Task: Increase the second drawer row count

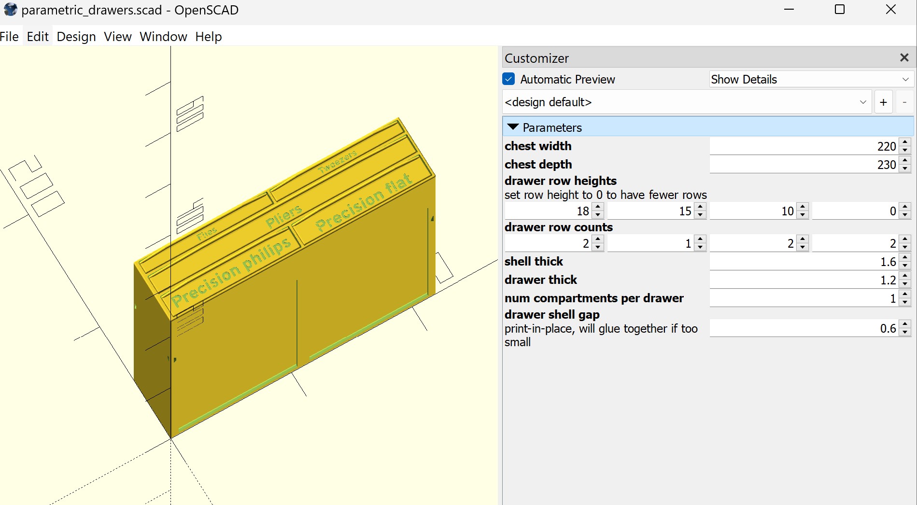Action: (x=700, y=239)
